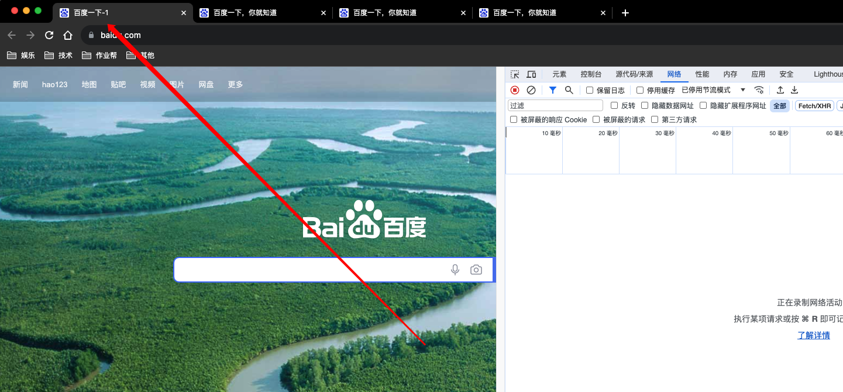Image resolution: width=843 pixels, height=392 pixels.
Task: Open the network conditions Wi-Fi gear icon
Action: (x=759, y=90)
